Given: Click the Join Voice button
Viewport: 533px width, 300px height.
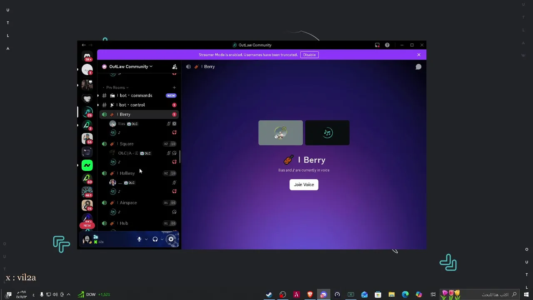Looking at the screenshot, I should (304, 185).
